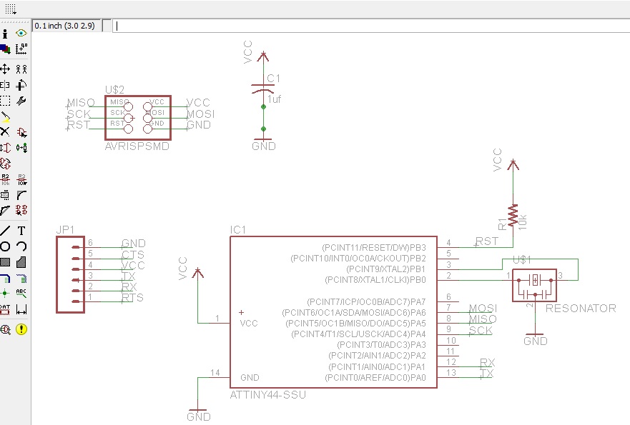
Task: Click the C1 capacitor name
Action: 274,79
